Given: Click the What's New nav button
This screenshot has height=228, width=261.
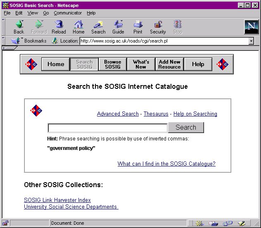Looking at the screenshot, I should tap(141, 64).
